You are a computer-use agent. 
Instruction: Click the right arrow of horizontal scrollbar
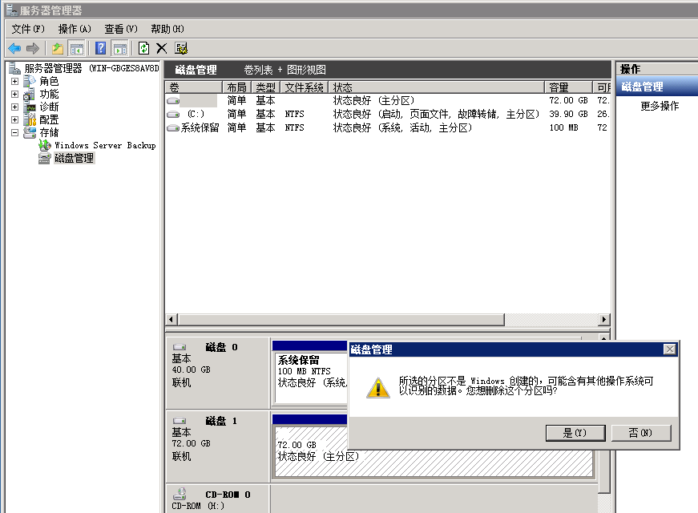click(x=603, y=320)
